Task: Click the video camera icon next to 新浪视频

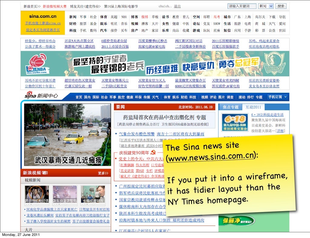Action: coord(45,173)
